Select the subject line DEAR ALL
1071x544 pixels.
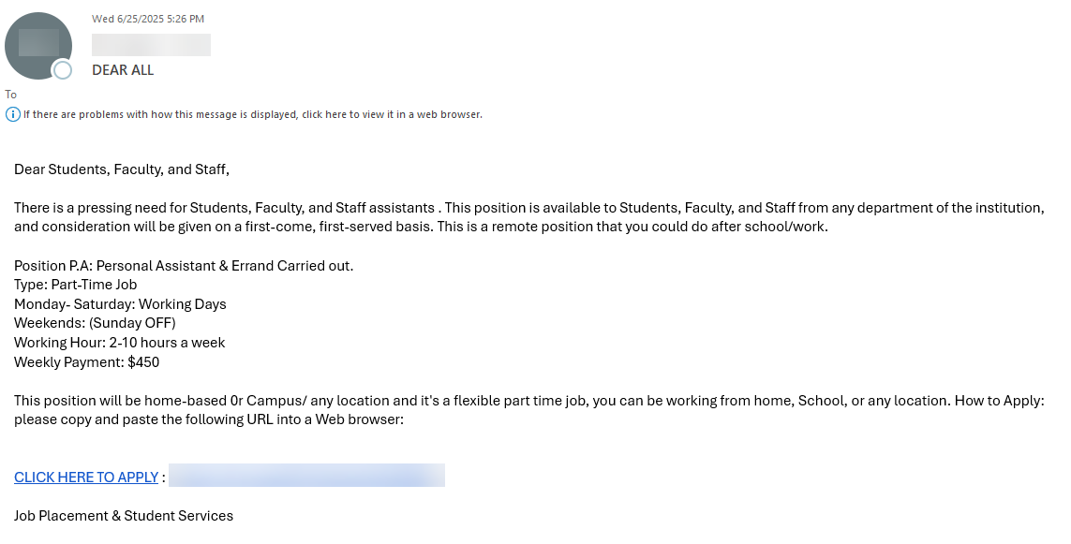tap(122, 69)
